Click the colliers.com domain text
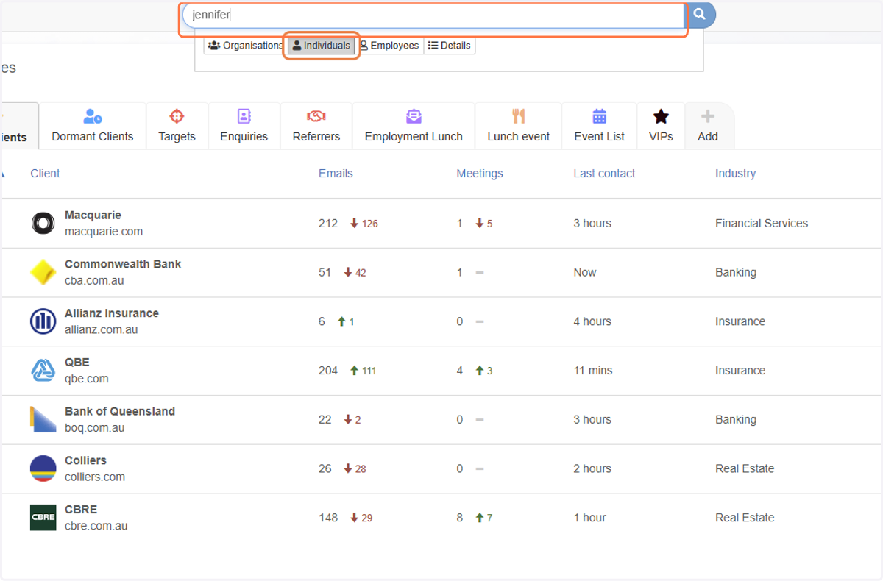This screenshot has width=883, height=581. [95, 477]
